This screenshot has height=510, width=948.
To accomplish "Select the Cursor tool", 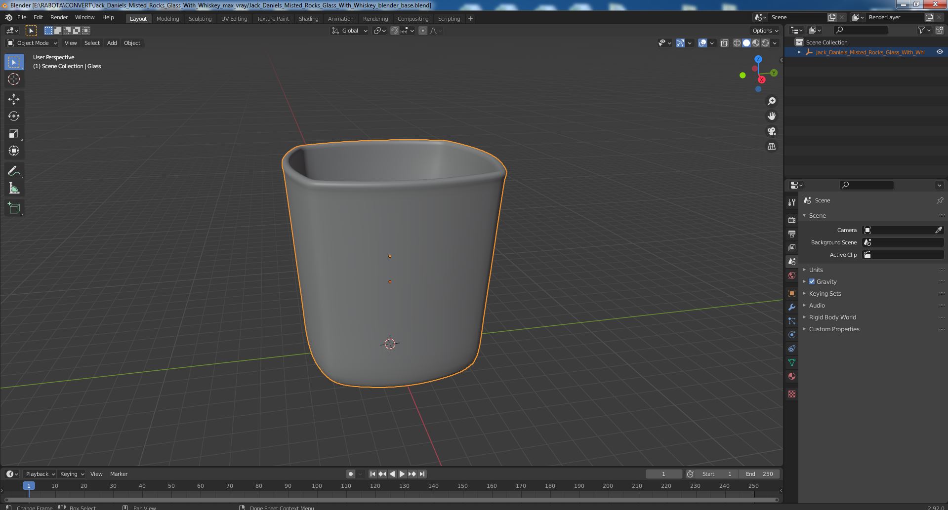I will pyautogui.click(x=14, y=79).
